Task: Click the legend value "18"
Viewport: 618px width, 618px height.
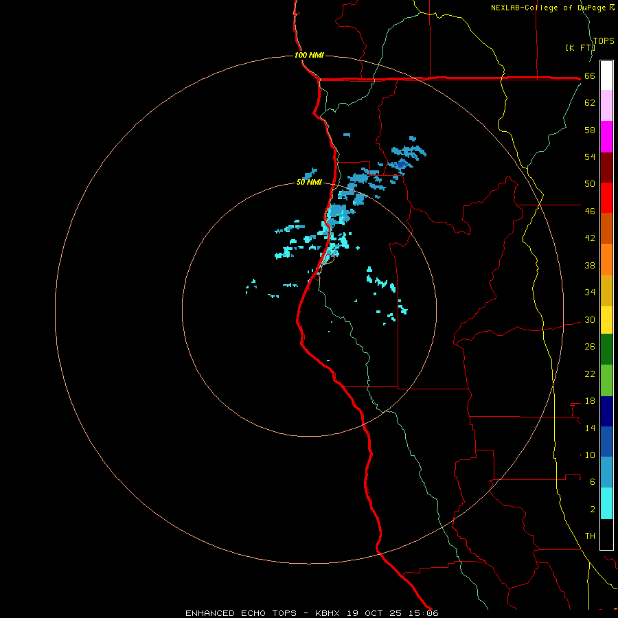Action: (x=590, y=401)
